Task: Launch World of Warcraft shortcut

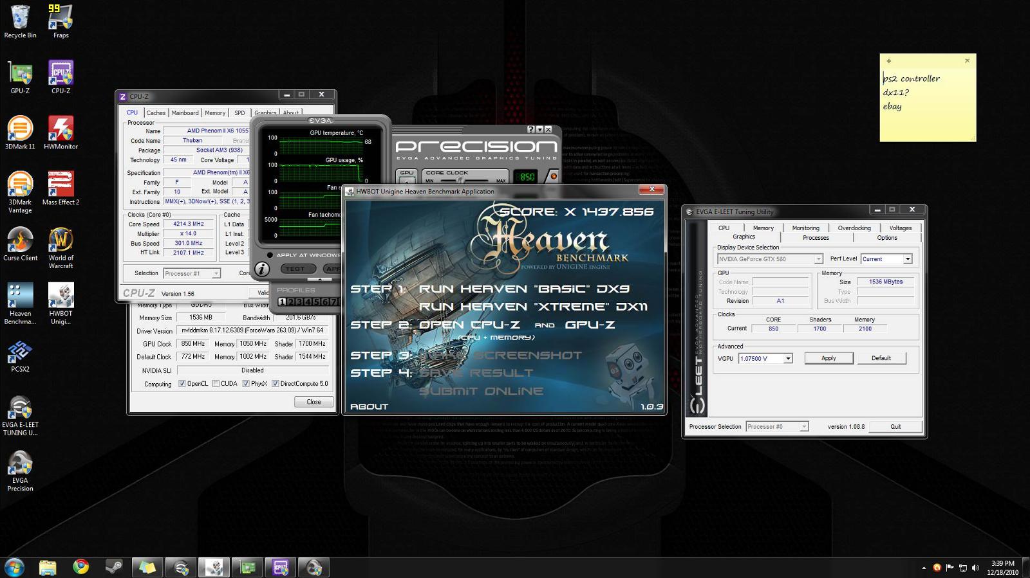Action: [x=61, y=248]
